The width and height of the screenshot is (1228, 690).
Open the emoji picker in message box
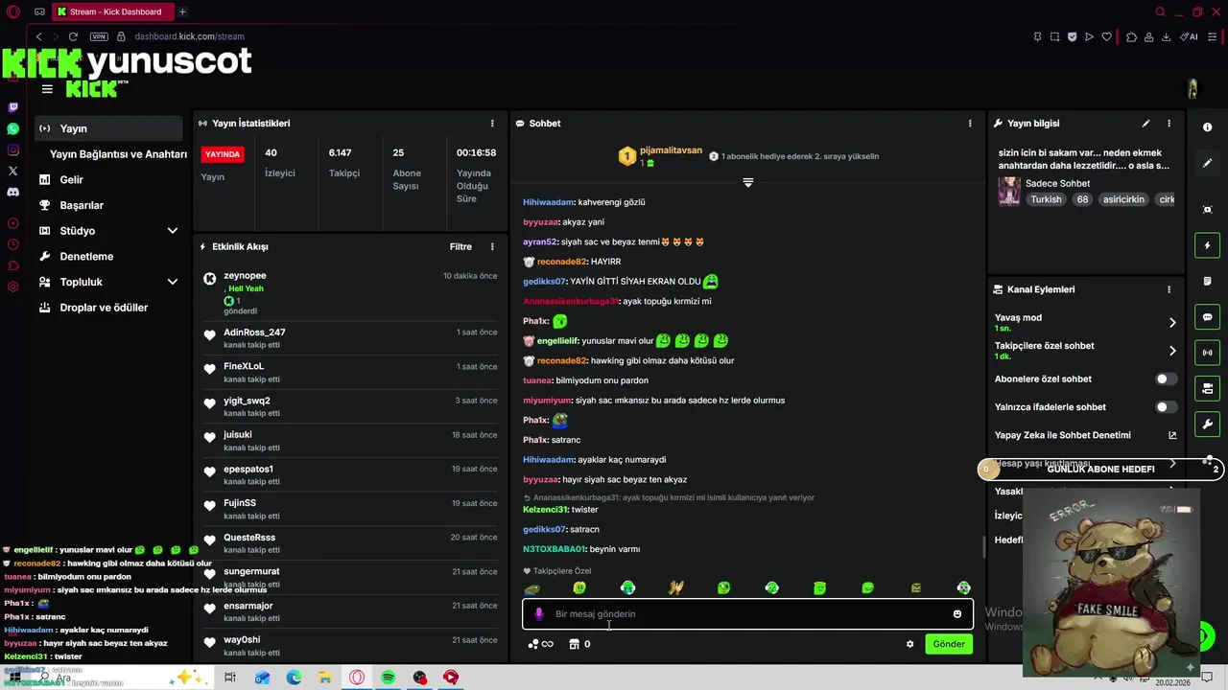tap(956, 614)
